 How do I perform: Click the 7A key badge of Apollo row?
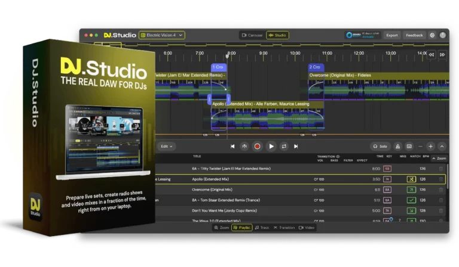(x=387, y=179)
